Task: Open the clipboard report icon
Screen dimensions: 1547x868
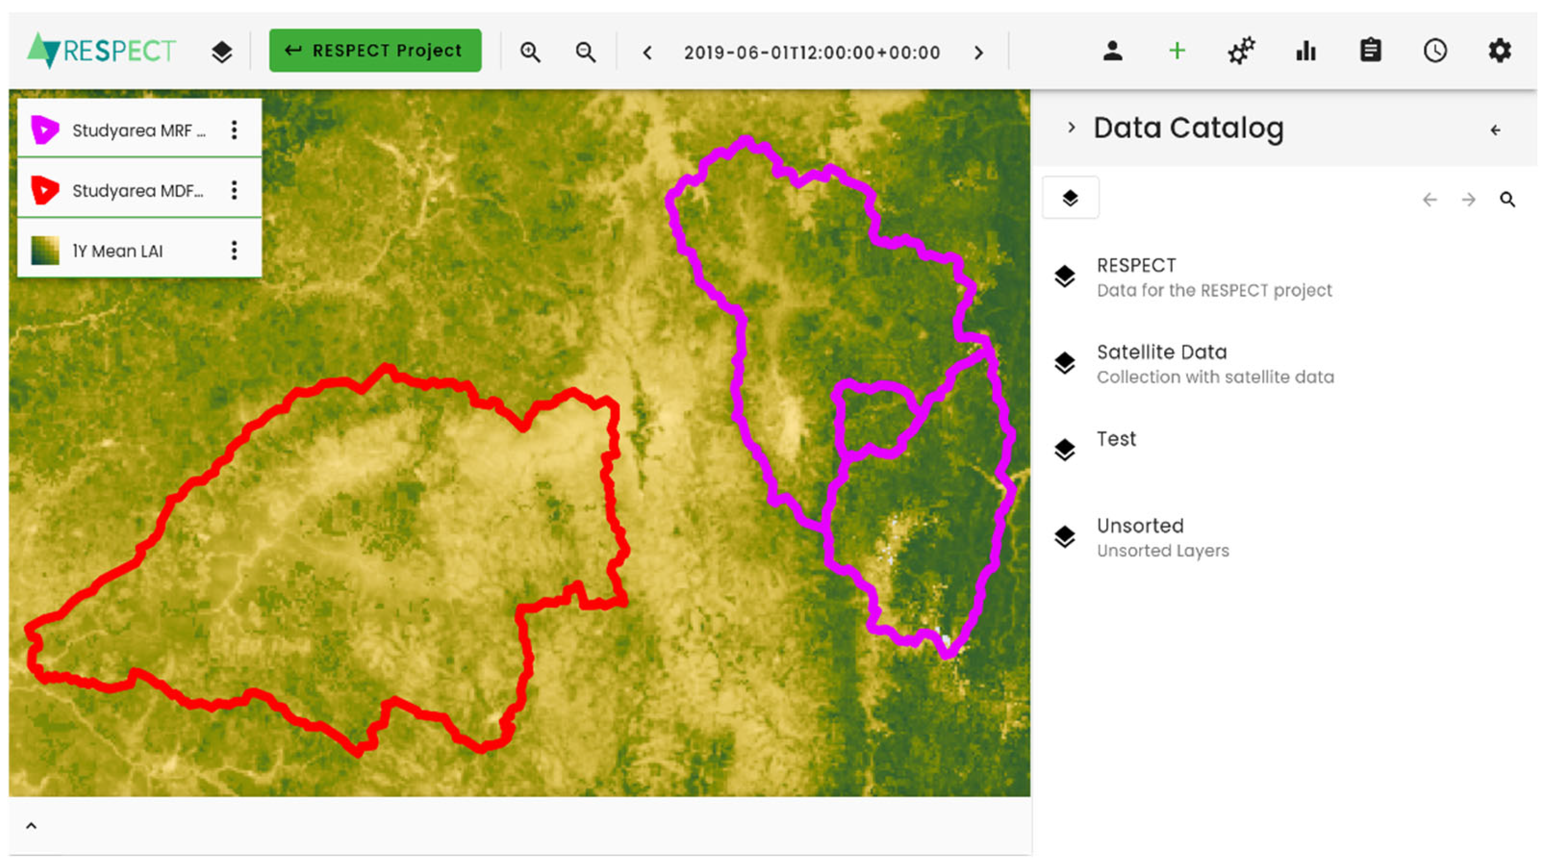Action: [1371, 51]
